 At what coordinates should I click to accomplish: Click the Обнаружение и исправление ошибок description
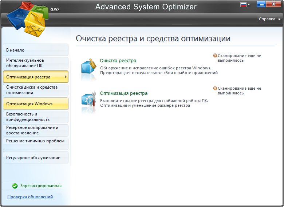(x=159, y=70)
